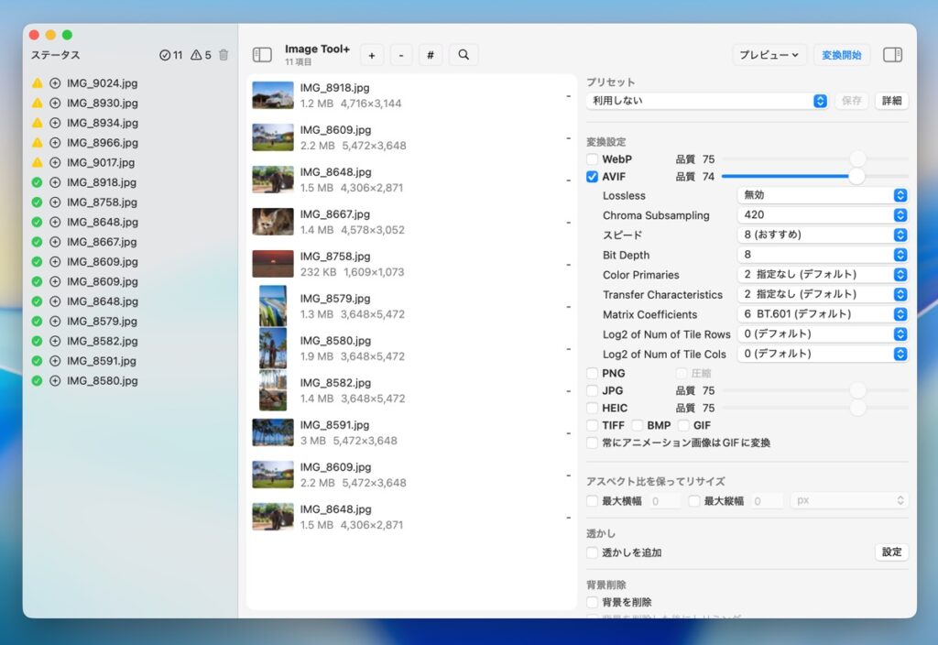Enable the 透かしを追加 checkbox
This screenshot has height=645, width=938.
coord(593,552)
